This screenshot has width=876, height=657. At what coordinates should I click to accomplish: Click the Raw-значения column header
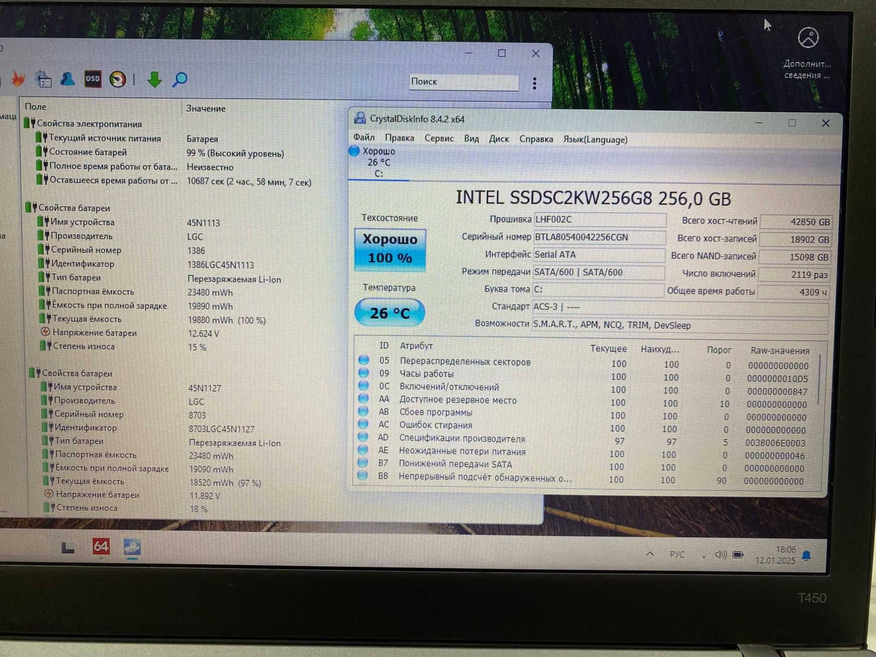coord(780,351)
